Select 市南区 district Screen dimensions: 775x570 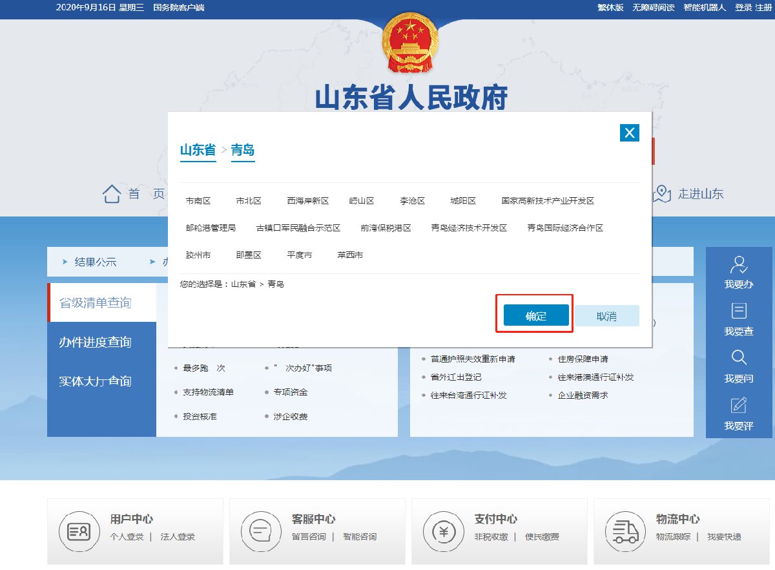point(198,201)
